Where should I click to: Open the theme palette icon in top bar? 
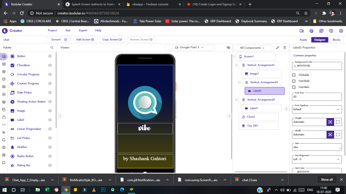coord(311,31)
